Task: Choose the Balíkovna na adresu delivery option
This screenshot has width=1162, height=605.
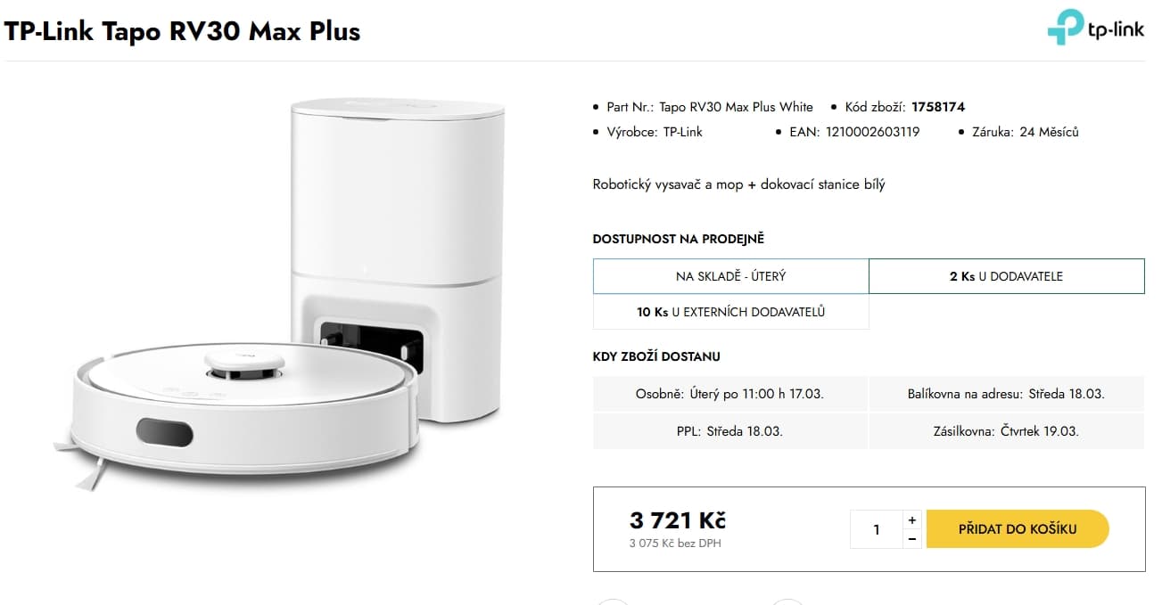Action: (1006, 394)
